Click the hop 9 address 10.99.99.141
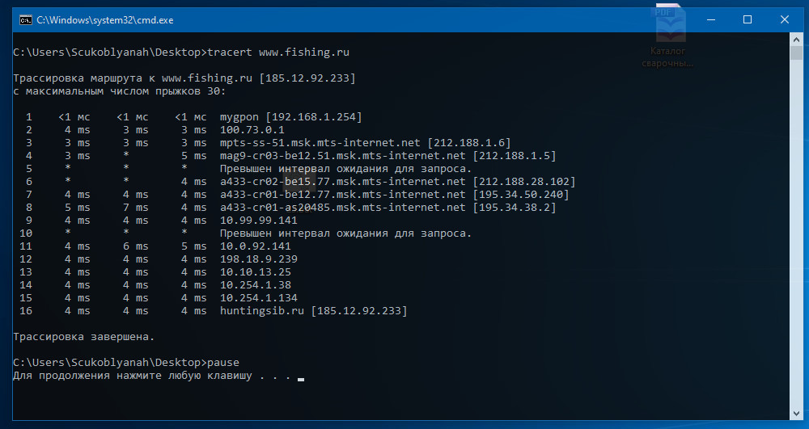This screenshot has width=809, height=429. click(x=259, y=221)
